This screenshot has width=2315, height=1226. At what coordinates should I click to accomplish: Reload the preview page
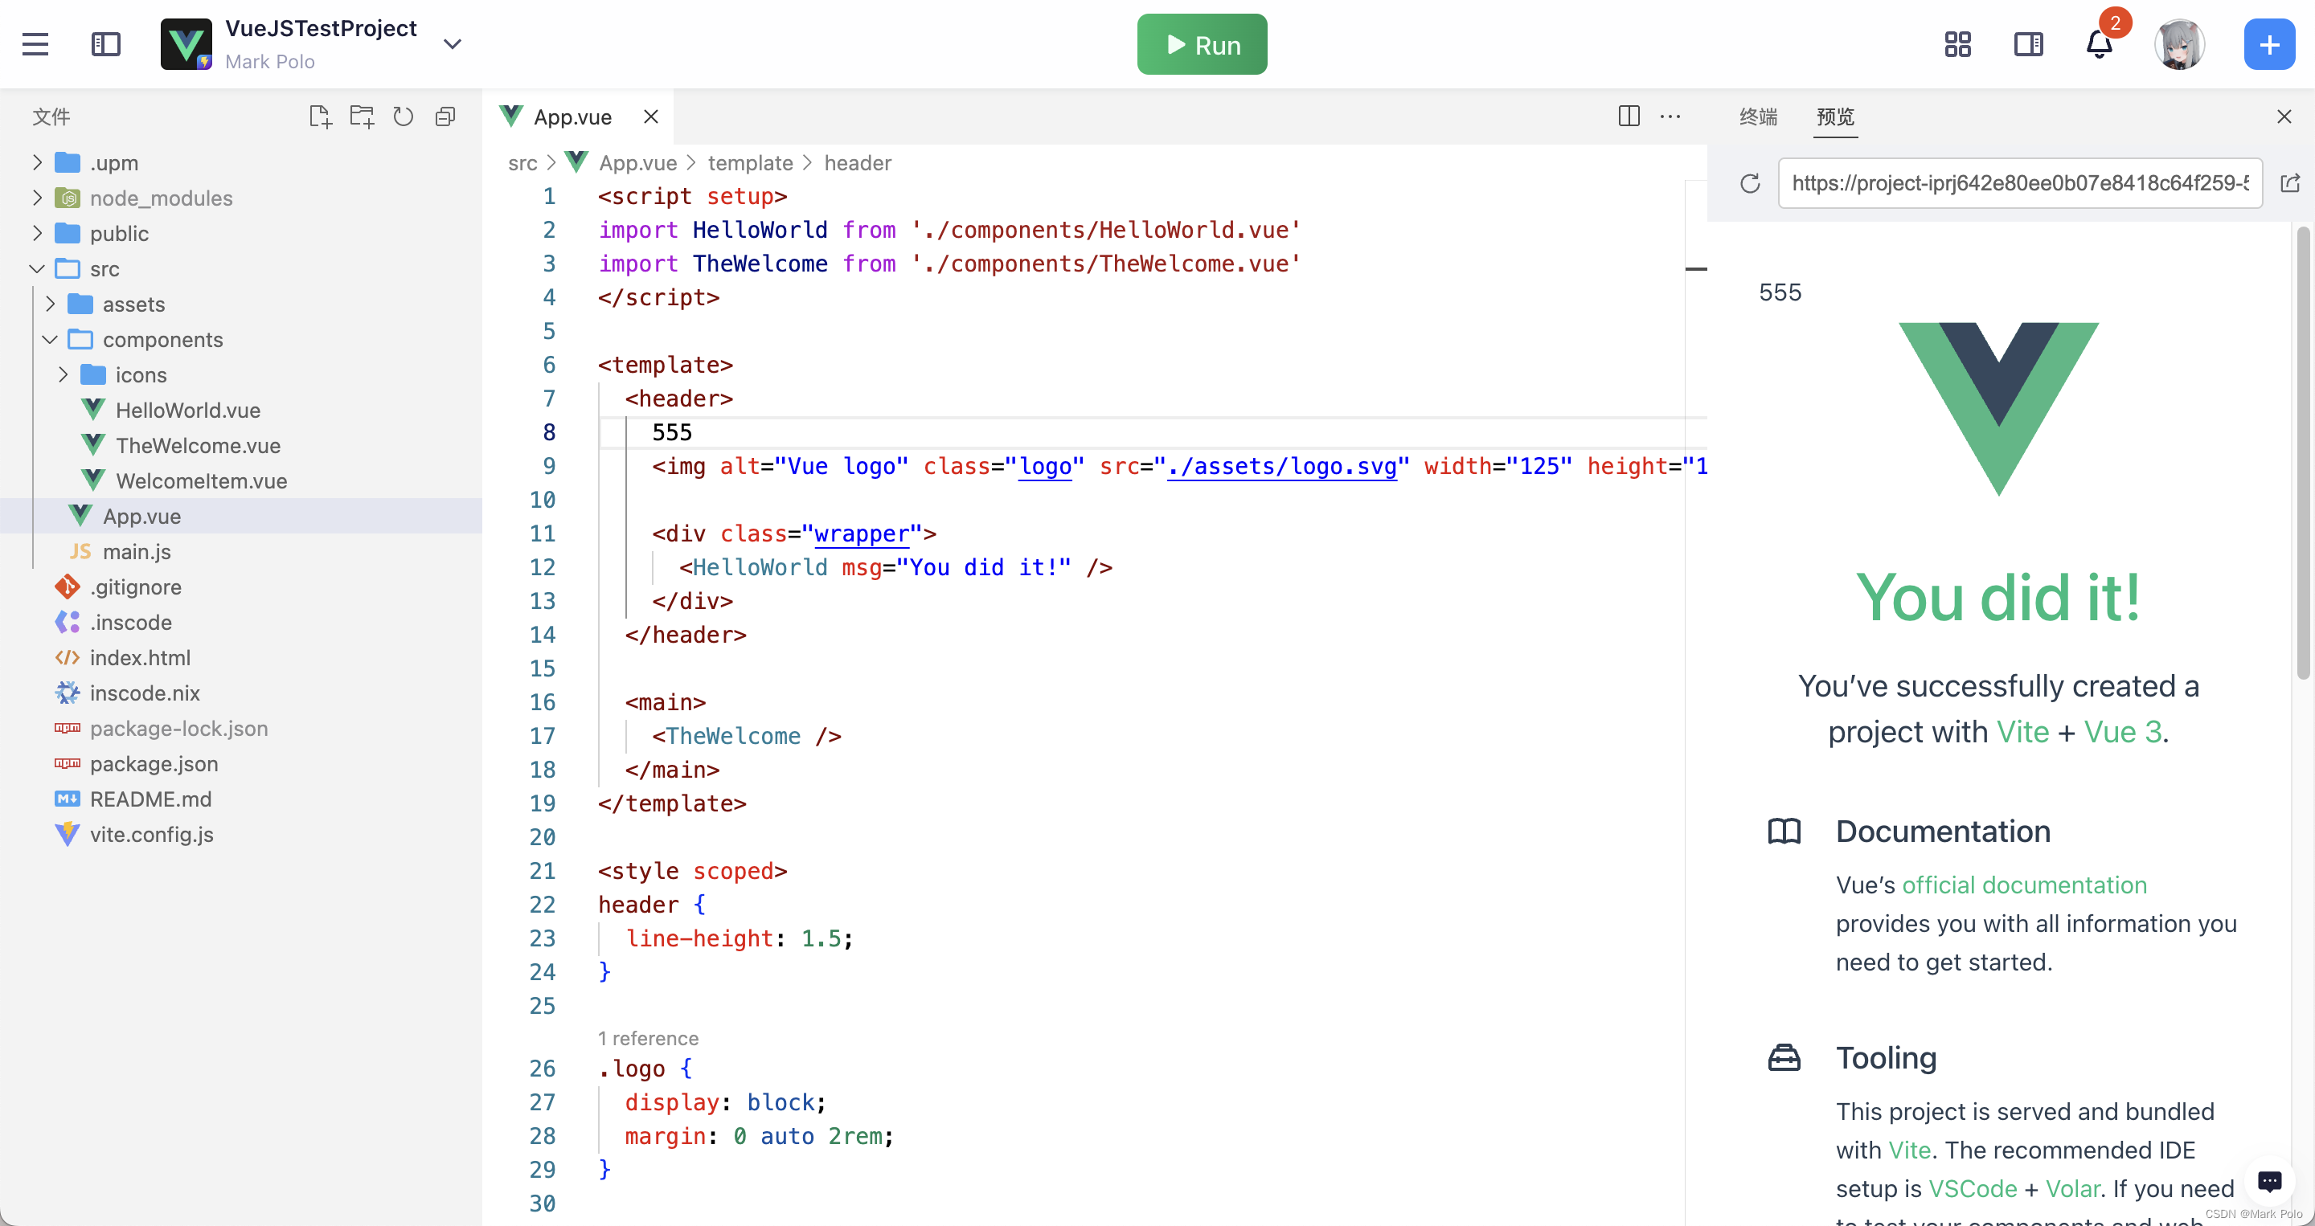point(1750,183)
